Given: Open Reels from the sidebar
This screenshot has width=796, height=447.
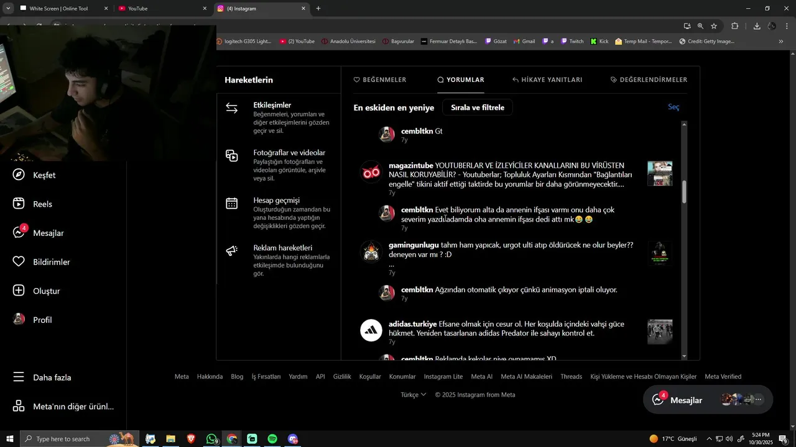Looking at the screenshot, I should point(32,204).
